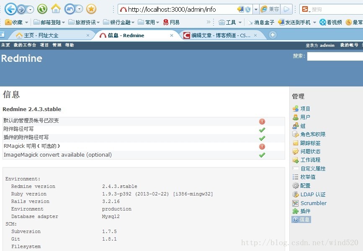Click 管理 in Redmine top menu
The image size is (363, 251).
57,45
